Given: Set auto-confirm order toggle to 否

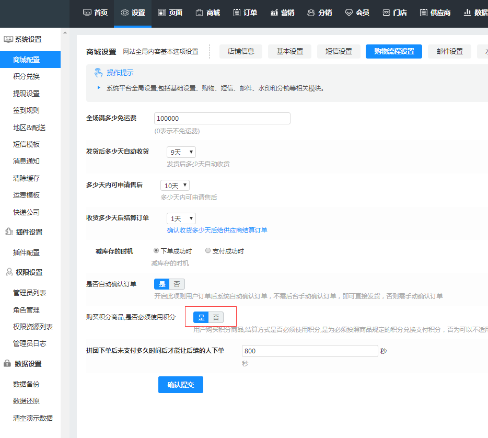Looking at the screenshot, I should 177,284.
